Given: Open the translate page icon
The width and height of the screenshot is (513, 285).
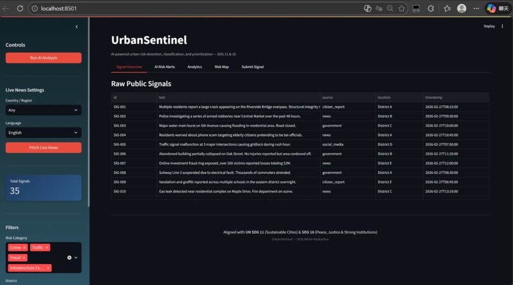Looking at the screenshot, I should [379, 8].
